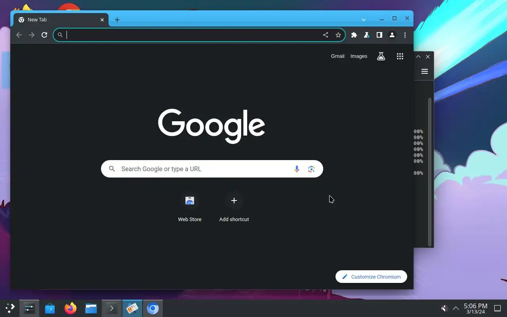The height and width of the screenshot is (317, 507).
Task: Open Chrome Labs flask in toolbar
Action: (x=367, y=35)
